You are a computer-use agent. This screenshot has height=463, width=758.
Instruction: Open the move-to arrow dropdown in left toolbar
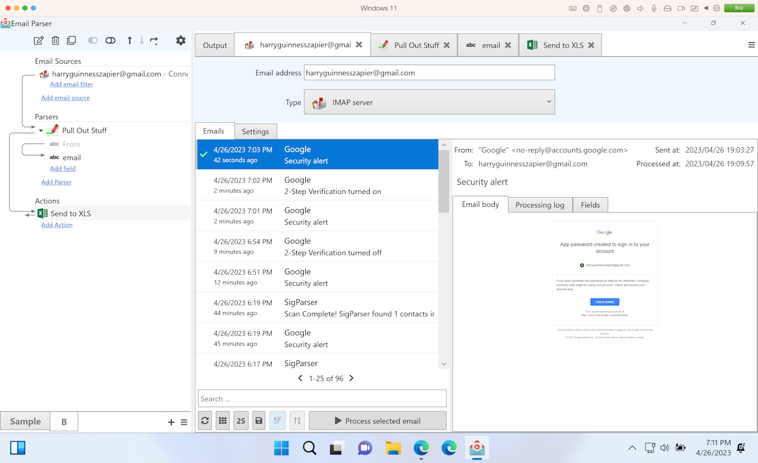[x=154, y=41]
